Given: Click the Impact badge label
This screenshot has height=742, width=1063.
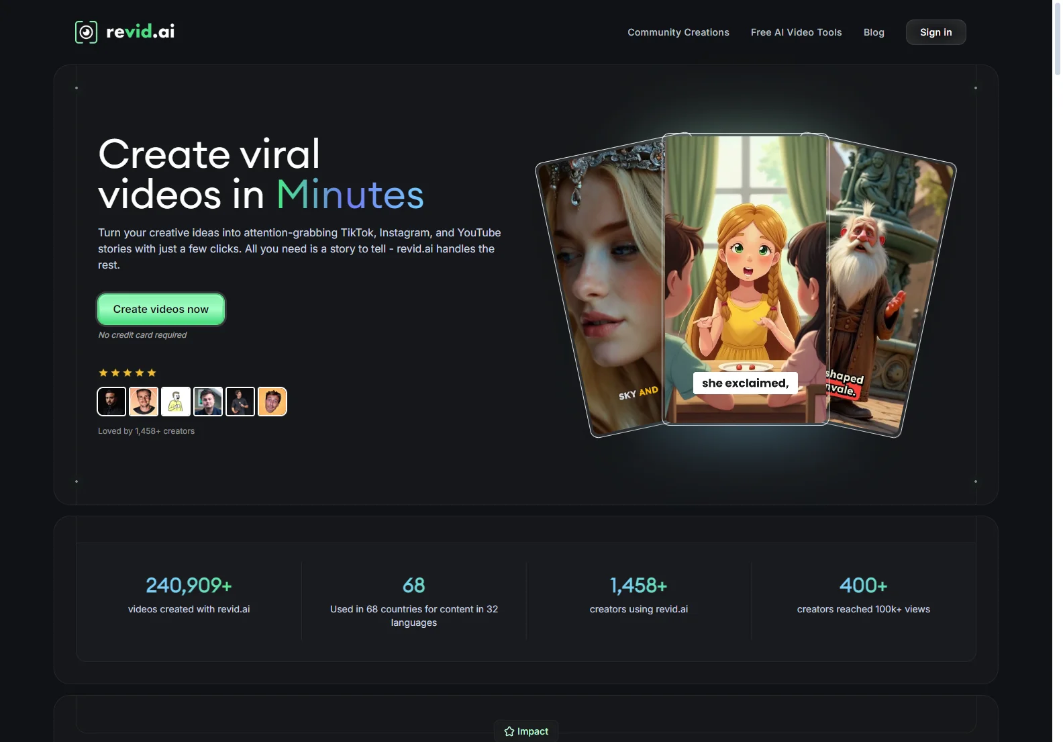Looking at the screenshot, I should point(533,731).
